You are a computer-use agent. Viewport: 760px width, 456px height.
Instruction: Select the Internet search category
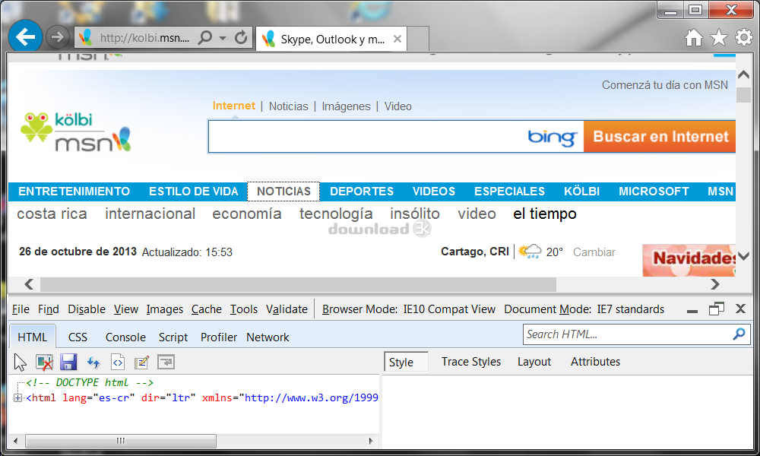[233, 106]
